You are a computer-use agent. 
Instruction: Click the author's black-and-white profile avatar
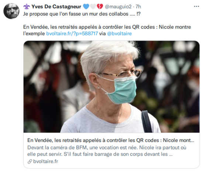pos(11,11)
